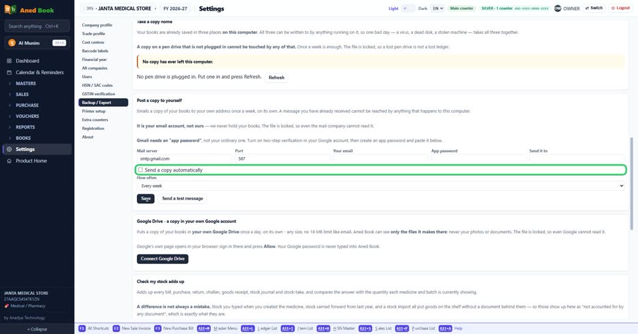
Task: Click the App password input field
Action: [478, 158]
